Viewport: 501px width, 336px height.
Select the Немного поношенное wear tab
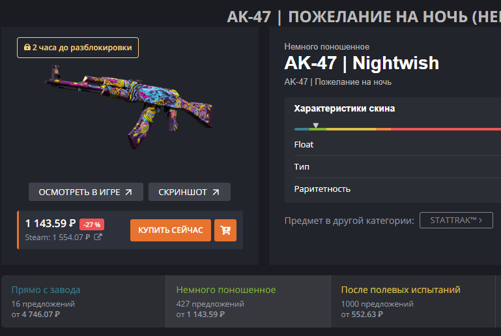click(x=248, y=301)
